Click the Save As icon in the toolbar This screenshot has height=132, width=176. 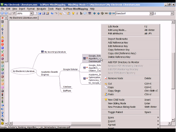pyautogui.click(x=47, y=13)
